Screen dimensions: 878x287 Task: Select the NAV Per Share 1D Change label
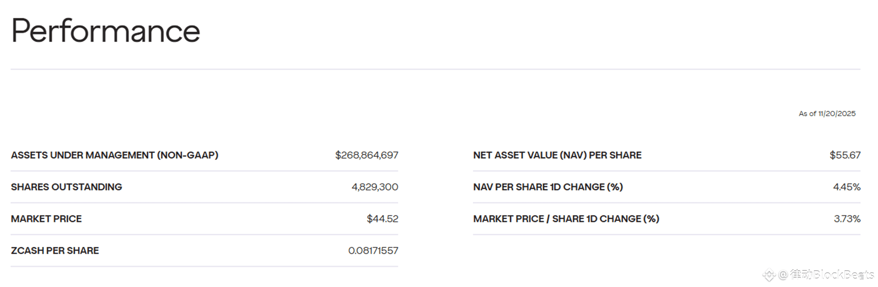point(548,187)
